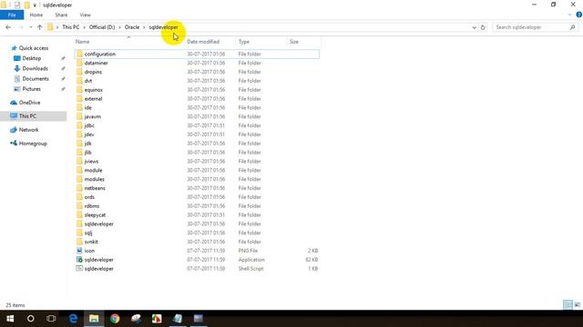Sort by Type column header
This screenshot has height=327, width=583.
tap(244, 42)
